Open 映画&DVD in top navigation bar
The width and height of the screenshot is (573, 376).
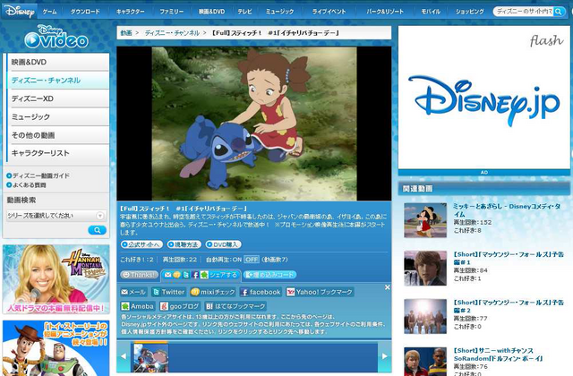coord(211,12)
